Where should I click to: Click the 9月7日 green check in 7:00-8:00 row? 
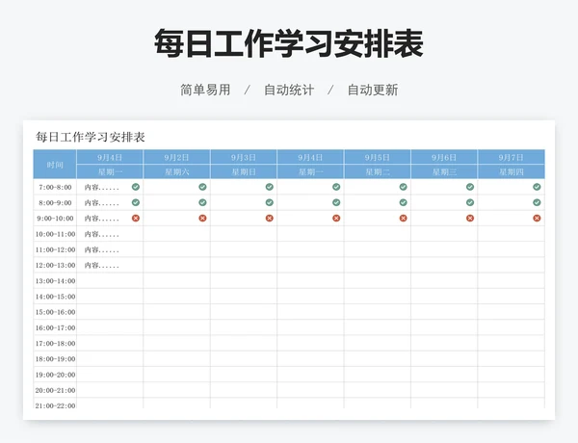coord(537,187)
